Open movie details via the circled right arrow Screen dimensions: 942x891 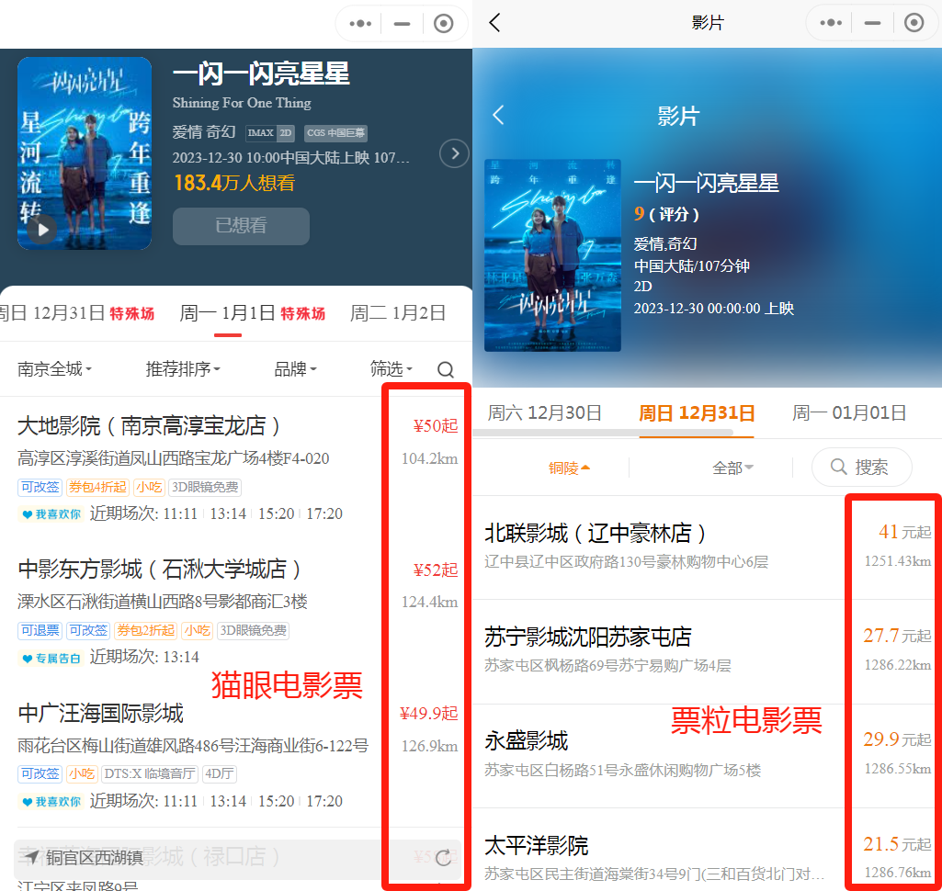[454, 153]
